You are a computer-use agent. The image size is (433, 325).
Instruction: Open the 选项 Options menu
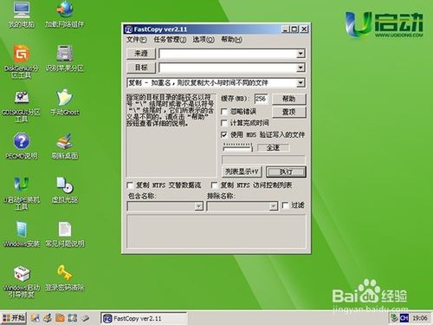click(204, 39)
